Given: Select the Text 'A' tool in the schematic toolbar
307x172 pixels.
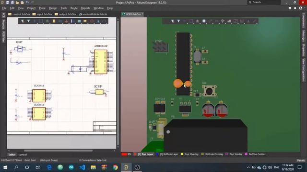Looking at the screenshot, I should [x=98, y=21].
